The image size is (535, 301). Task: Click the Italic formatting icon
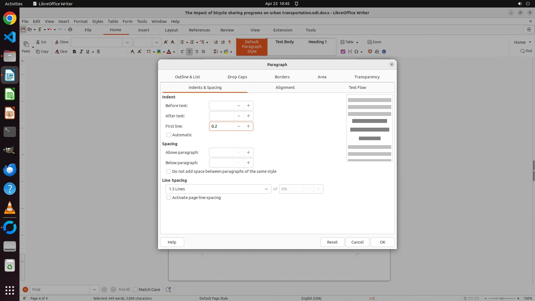click(x=81, y=52)
